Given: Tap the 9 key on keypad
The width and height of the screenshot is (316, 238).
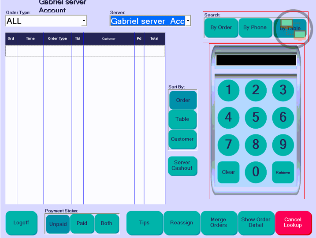Looking at the screenshot, I should (x=283, y=144).
